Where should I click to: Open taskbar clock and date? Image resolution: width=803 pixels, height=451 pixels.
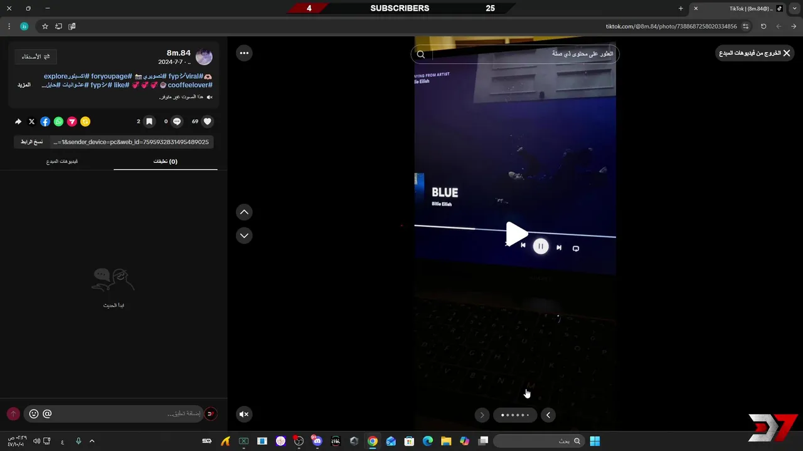(x=17, y=441)
